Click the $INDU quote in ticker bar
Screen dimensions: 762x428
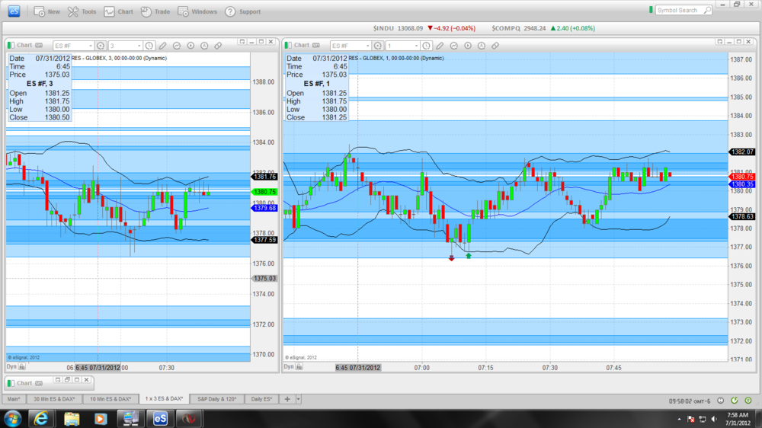click(424, 28)
